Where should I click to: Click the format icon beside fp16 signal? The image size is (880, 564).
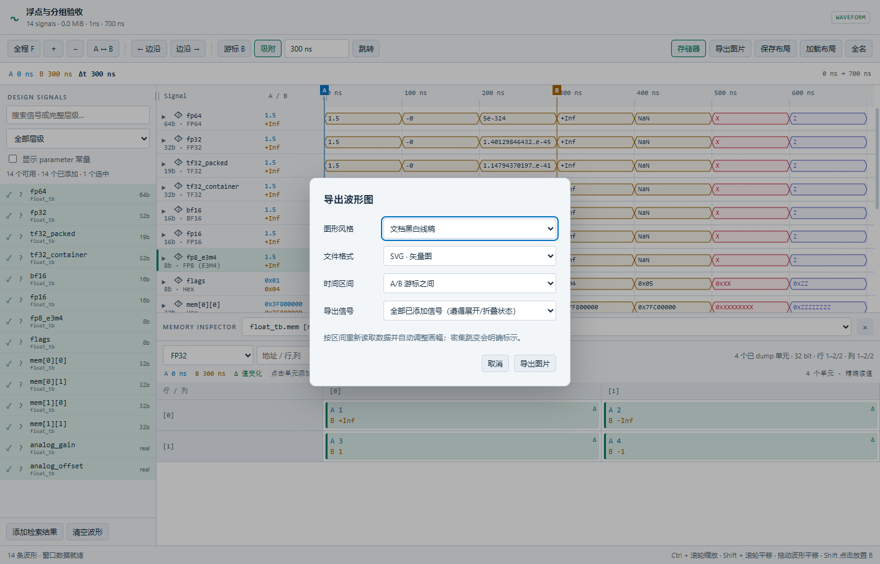(178, 234)
